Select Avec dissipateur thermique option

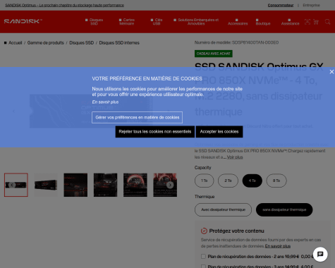pos(223,209)
